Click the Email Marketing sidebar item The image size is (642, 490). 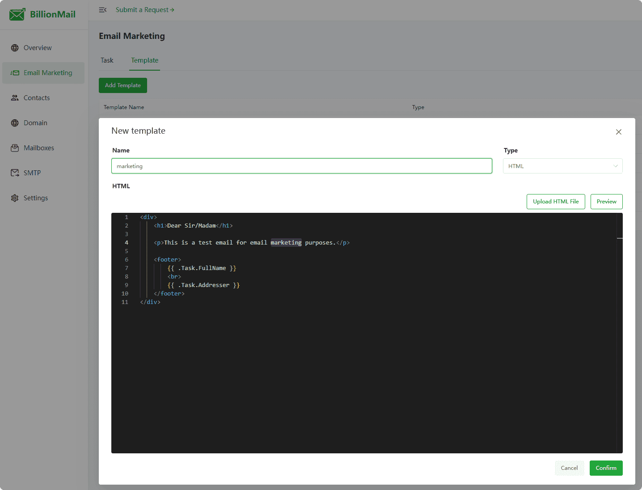43,73
